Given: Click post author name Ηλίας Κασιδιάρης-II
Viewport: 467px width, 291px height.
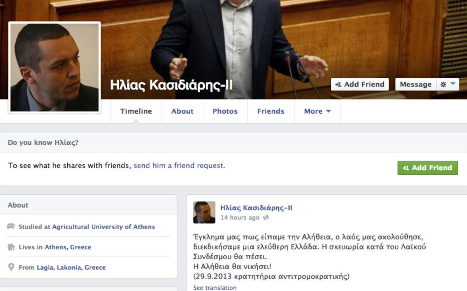Looking at the screenshot, I should pos(256,208).
